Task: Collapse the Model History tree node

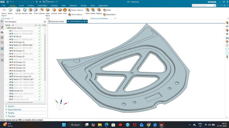Action: click(6, 28)
